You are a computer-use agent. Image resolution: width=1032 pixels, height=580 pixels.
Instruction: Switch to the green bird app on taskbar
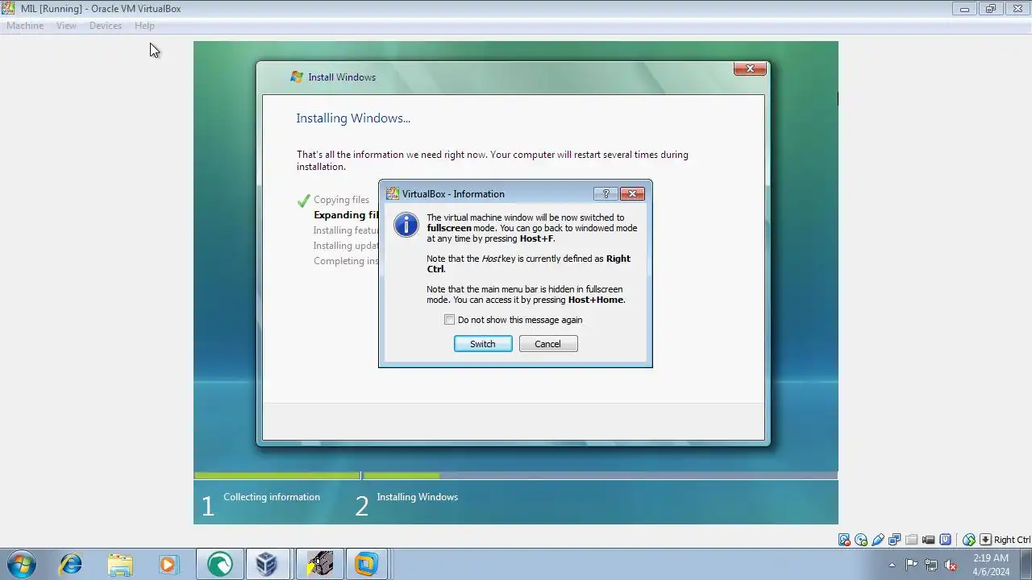point(219,564)
